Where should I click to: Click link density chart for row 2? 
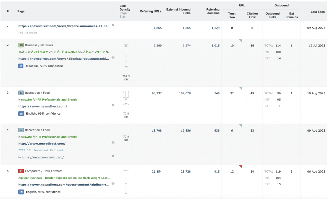click(126, 56)
